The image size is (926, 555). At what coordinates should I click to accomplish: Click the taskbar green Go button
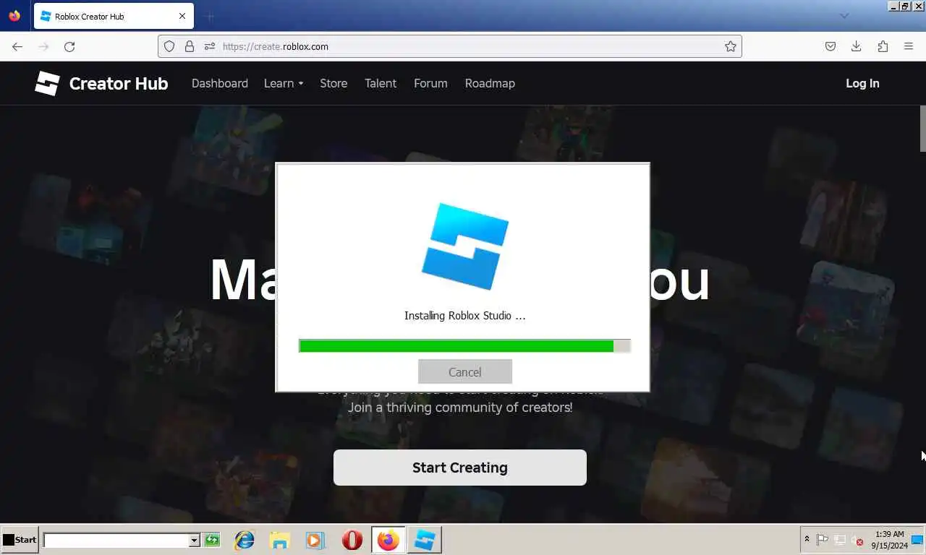point(212,540)
